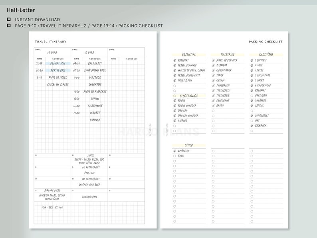This screenshot has width=317, height=238.
Task: Tick the Book checkbox under Other
Action: 174,156
